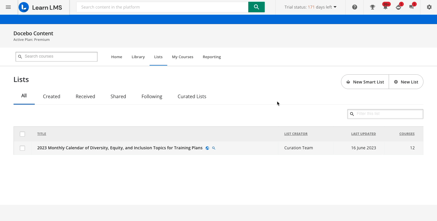
Task: Open the notifications bell with 99+ alerts
Action: click(385, 7)
